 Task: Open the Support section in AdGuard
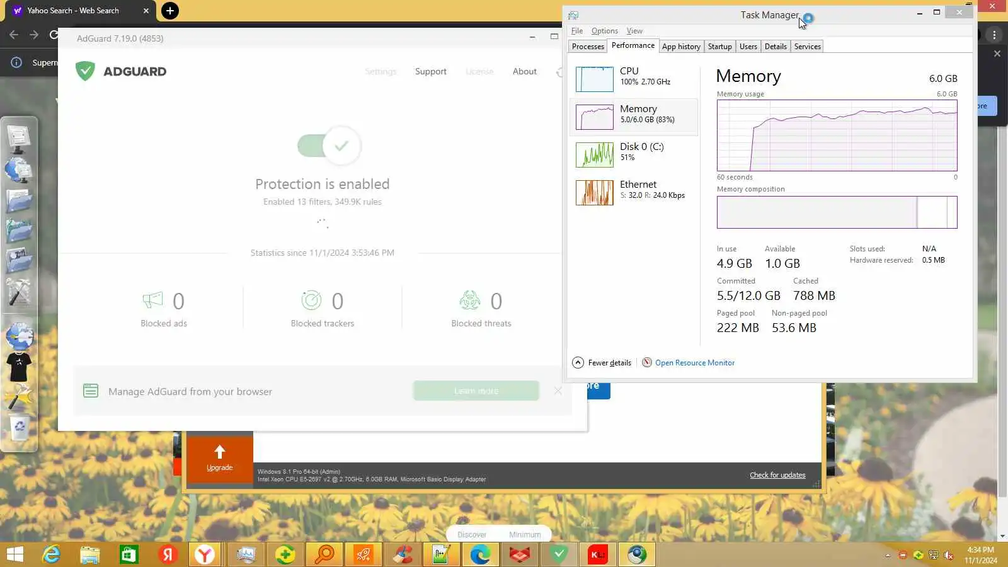[431, 72]
